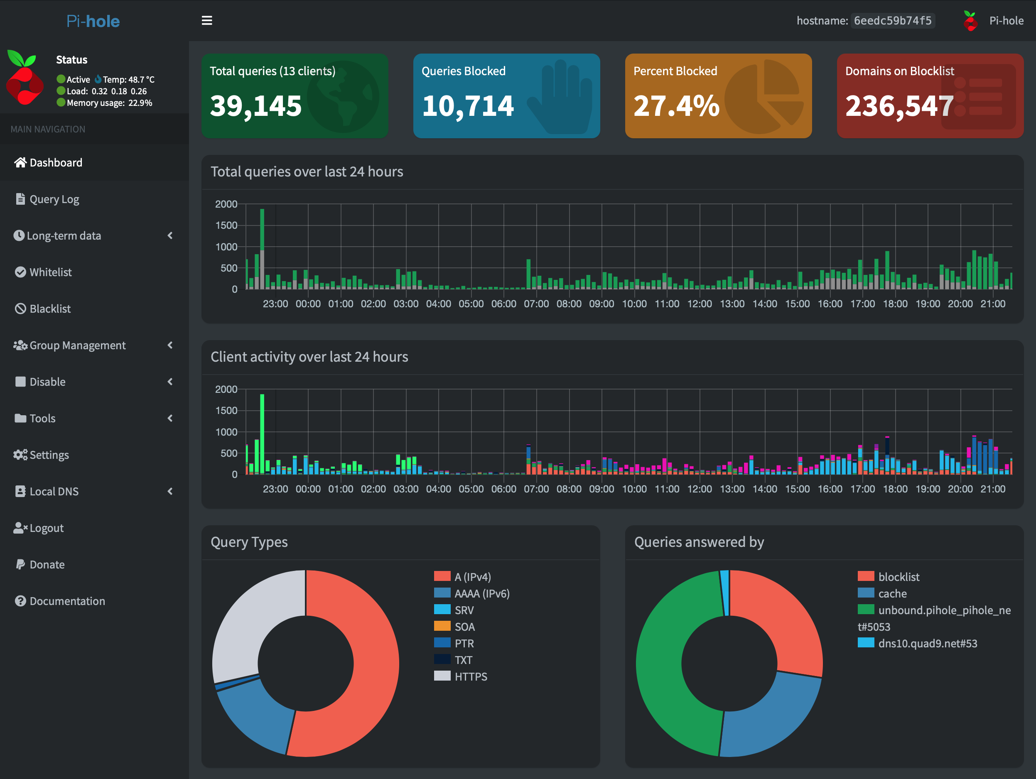Click the user-x icon beside Logout

pyautogui.click(x=20, y=528)
